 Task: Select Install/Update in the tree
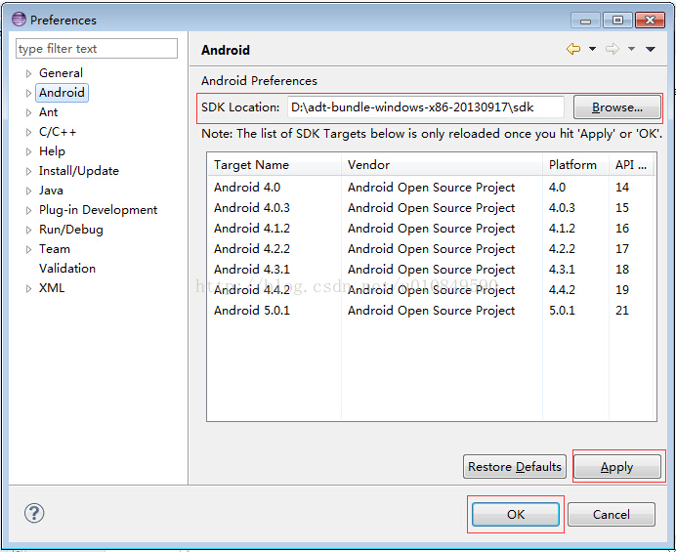point(79,171)
